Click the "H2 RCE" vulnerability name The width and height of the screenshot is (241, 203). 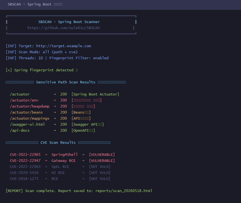click(58, 173)
